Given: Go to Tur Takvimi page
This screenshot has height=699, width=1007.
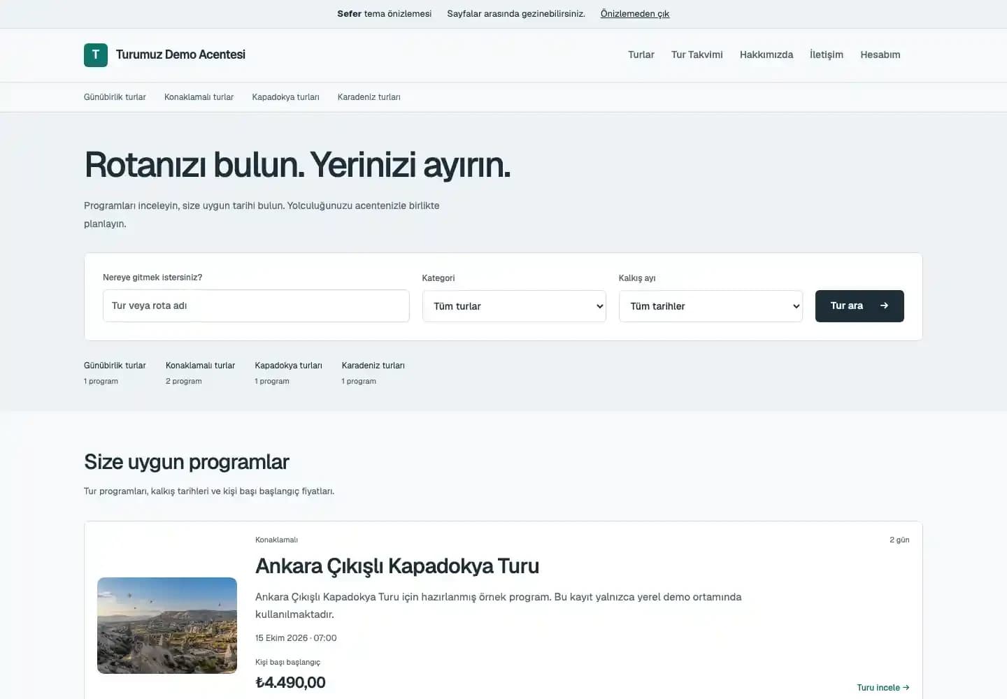Looking at the screenshot, I should (697, 55).
